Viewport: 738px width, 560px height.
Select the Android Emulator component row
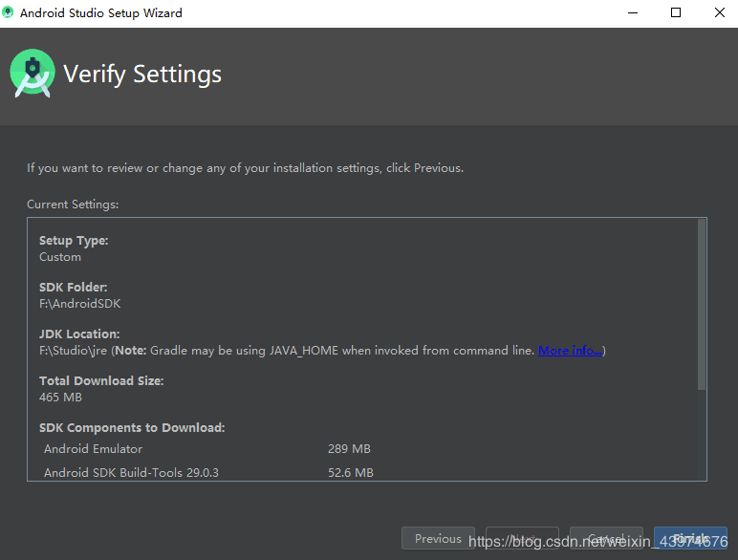94,449
